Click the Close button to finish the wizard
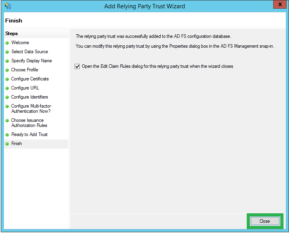This screenshot has height=233, width=289. click(265, 221)
